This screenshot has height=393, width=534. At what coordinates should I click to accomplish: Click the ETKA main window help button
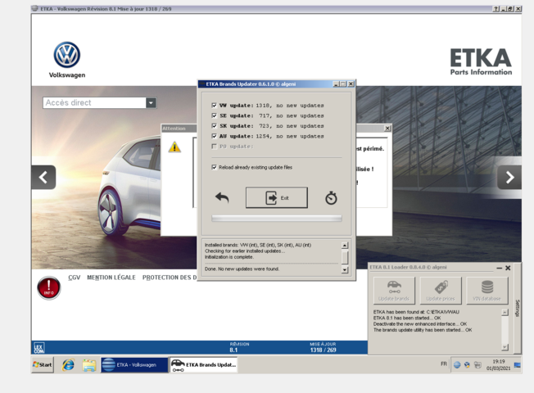496,9
